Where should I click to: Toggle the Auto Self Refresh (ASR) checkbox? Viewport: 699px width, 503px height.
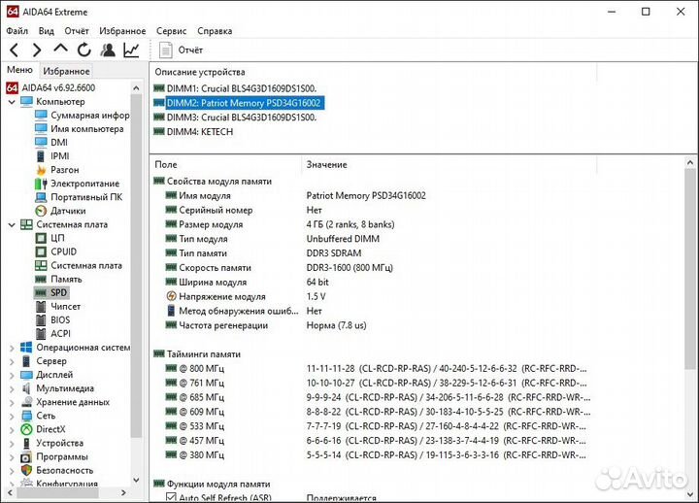click(x=171, y=497)
